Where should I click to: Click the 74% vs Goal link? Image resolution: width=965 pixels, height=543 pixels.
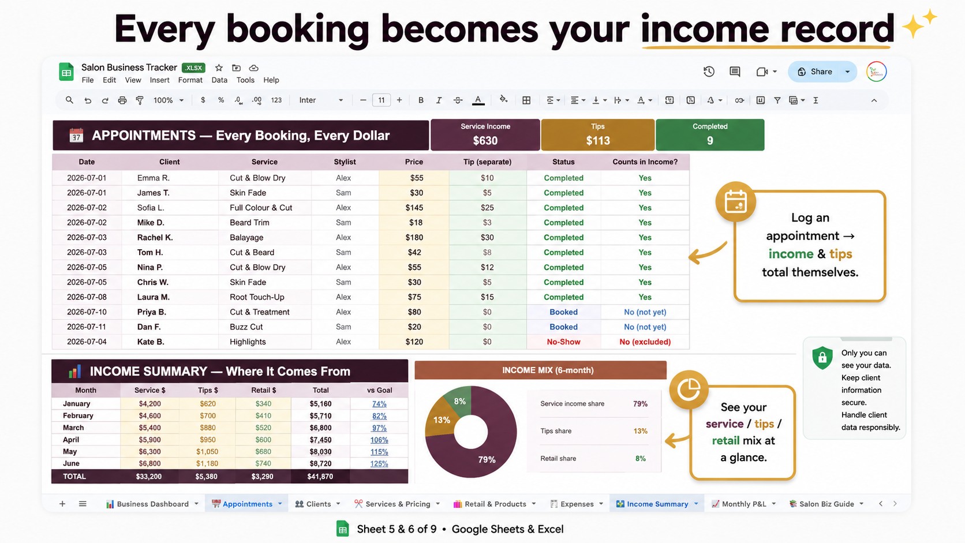379,404
